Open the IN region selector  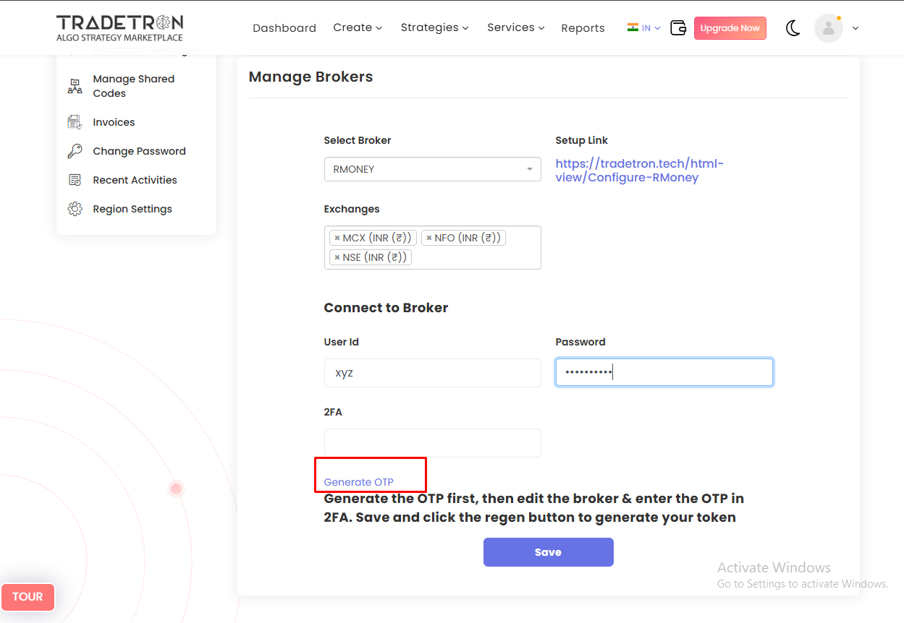tap(644, 28)
